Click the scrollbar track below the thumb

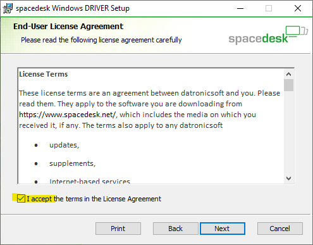(288, 132)
